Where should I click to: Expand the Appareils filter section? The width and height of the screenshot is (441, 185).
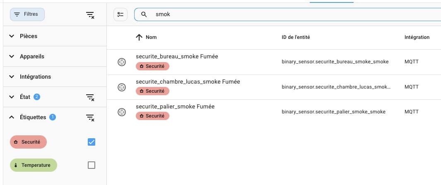click(55, 56)
